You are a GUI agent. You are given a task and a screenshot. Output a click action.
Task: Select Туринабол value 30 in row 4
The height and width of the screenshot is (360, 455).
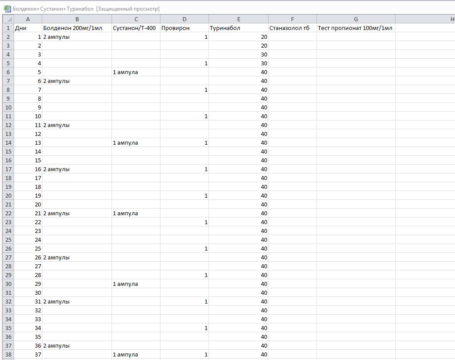tap(238, 54)
